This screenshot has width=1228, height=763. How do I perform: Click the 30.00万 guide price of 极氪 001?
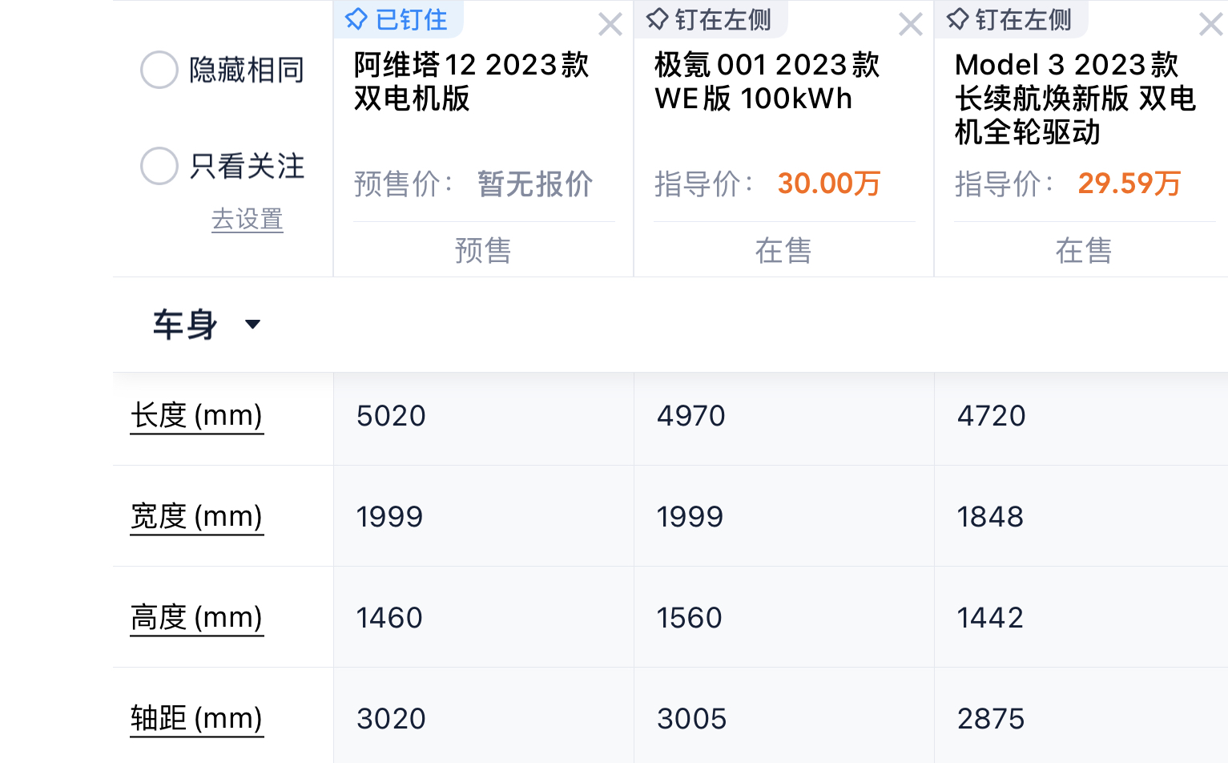(829, 184)
